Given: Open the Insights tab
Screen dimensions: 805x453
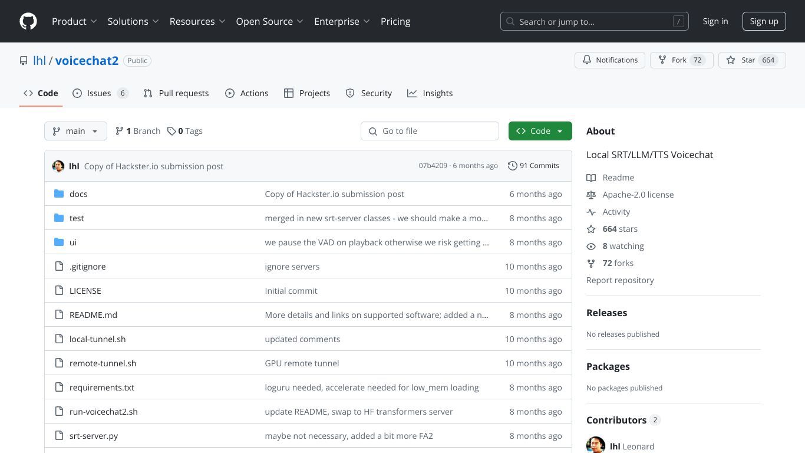Looking at the screenshot, I should click(430, 93).
